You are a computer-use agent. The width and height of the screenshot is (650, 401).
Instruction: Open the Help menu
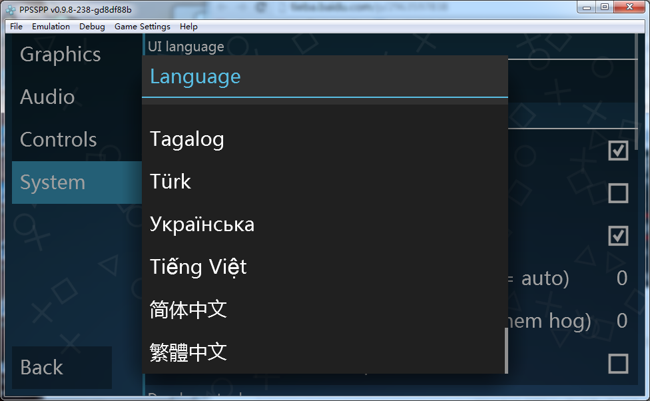coord(188,27)
